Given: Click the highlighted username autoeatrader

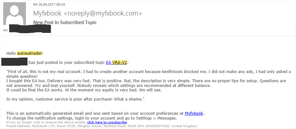Looking at the screenshot, I should click(29, 53).
